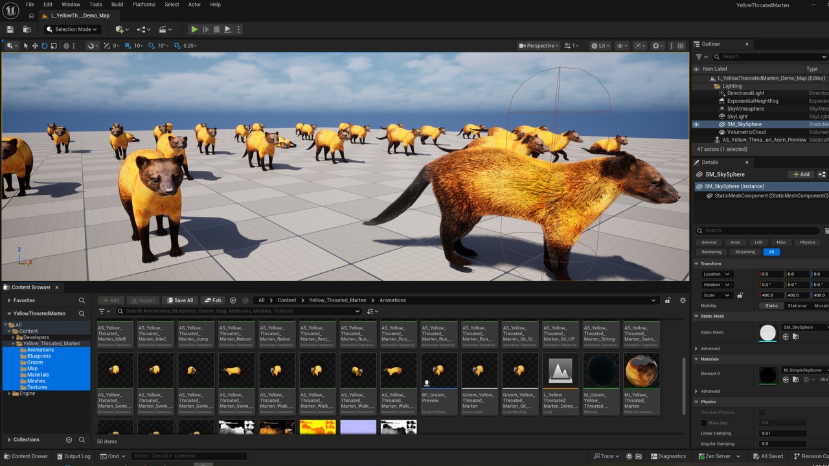829x466 pixels.
Task: Toggle the Mass (kg) override checkbox
Action: [x=704, y=423]
